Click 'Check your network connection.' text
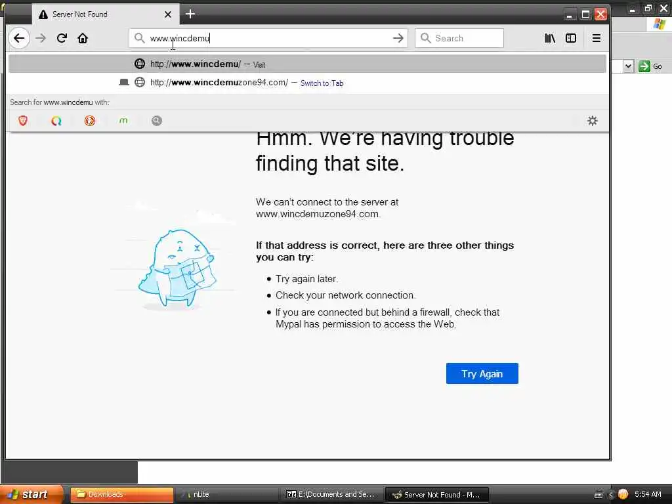The image size is (672, 504). pyautogui.click(x=345, y=295)
